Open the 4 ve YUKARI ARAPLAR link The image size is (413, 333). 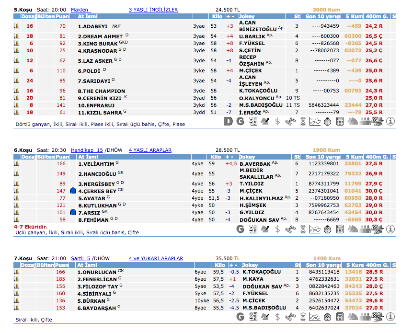coord(156,258)
